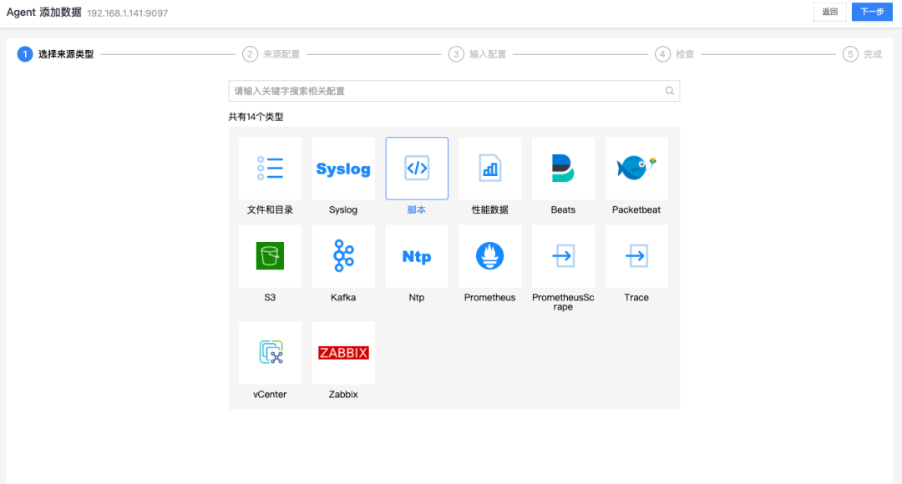Pick the 性能数据 chart icon
Screen dimensions: 902x484
(x=490, y=169)
